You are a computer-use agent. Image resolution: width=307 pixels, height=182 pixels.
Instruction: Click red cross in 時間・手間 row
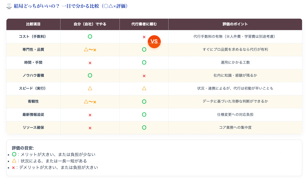click(x=90, y=63)
